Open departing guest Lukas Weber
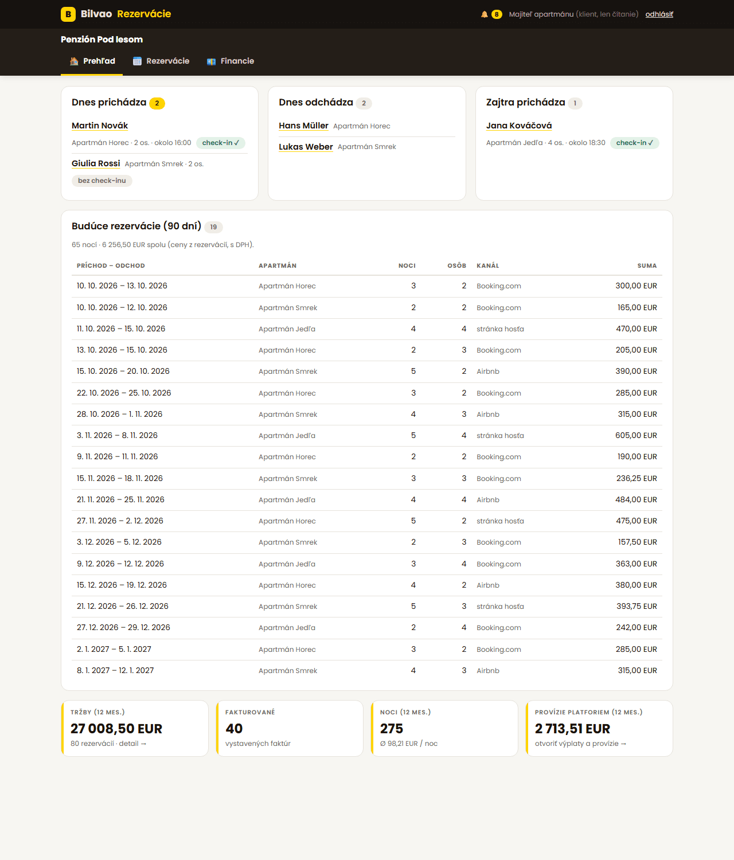Image resolution: width=734 pixels, height=860 pixels. tap(306, 147)
